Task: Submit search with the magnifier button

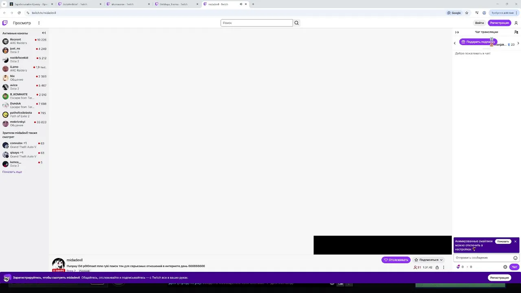Action: pos(297,23)
